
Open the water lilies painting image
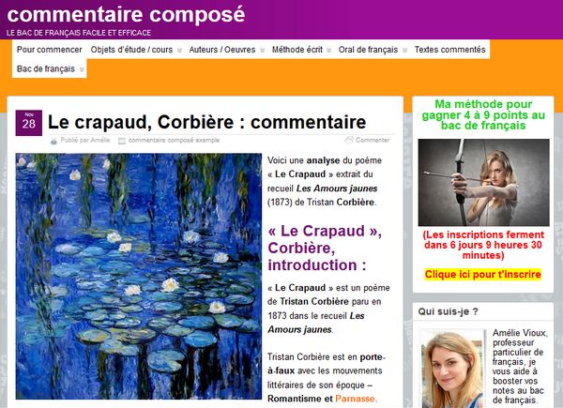pyautogui.click(x=139, y=277)
